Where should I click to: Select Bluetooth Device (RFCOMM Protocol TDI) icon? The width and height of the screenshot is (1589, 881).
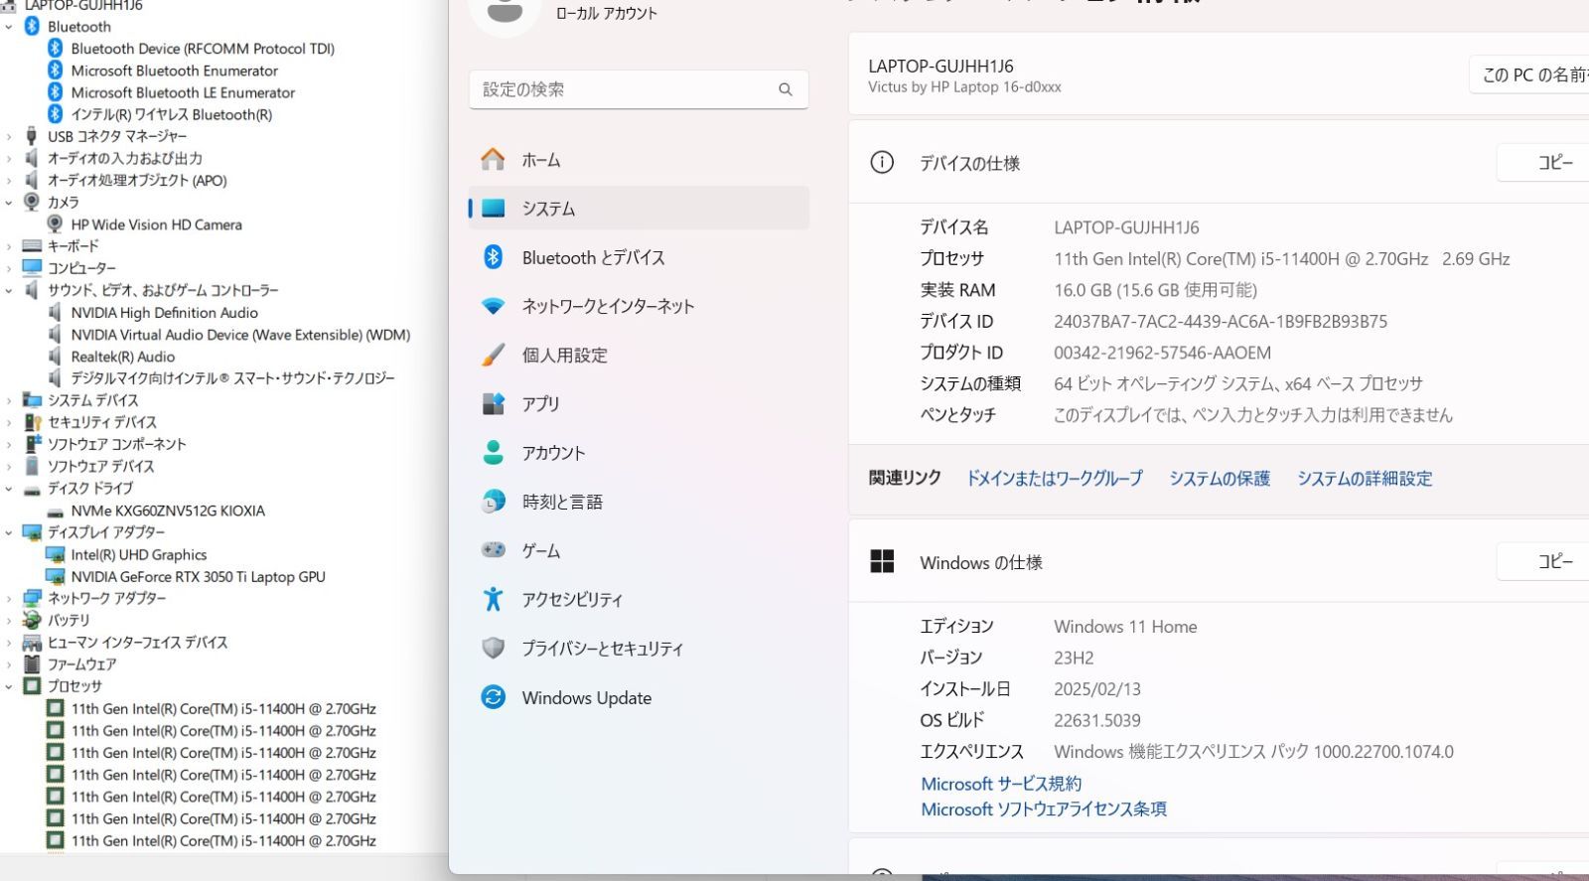pos(56,48)
